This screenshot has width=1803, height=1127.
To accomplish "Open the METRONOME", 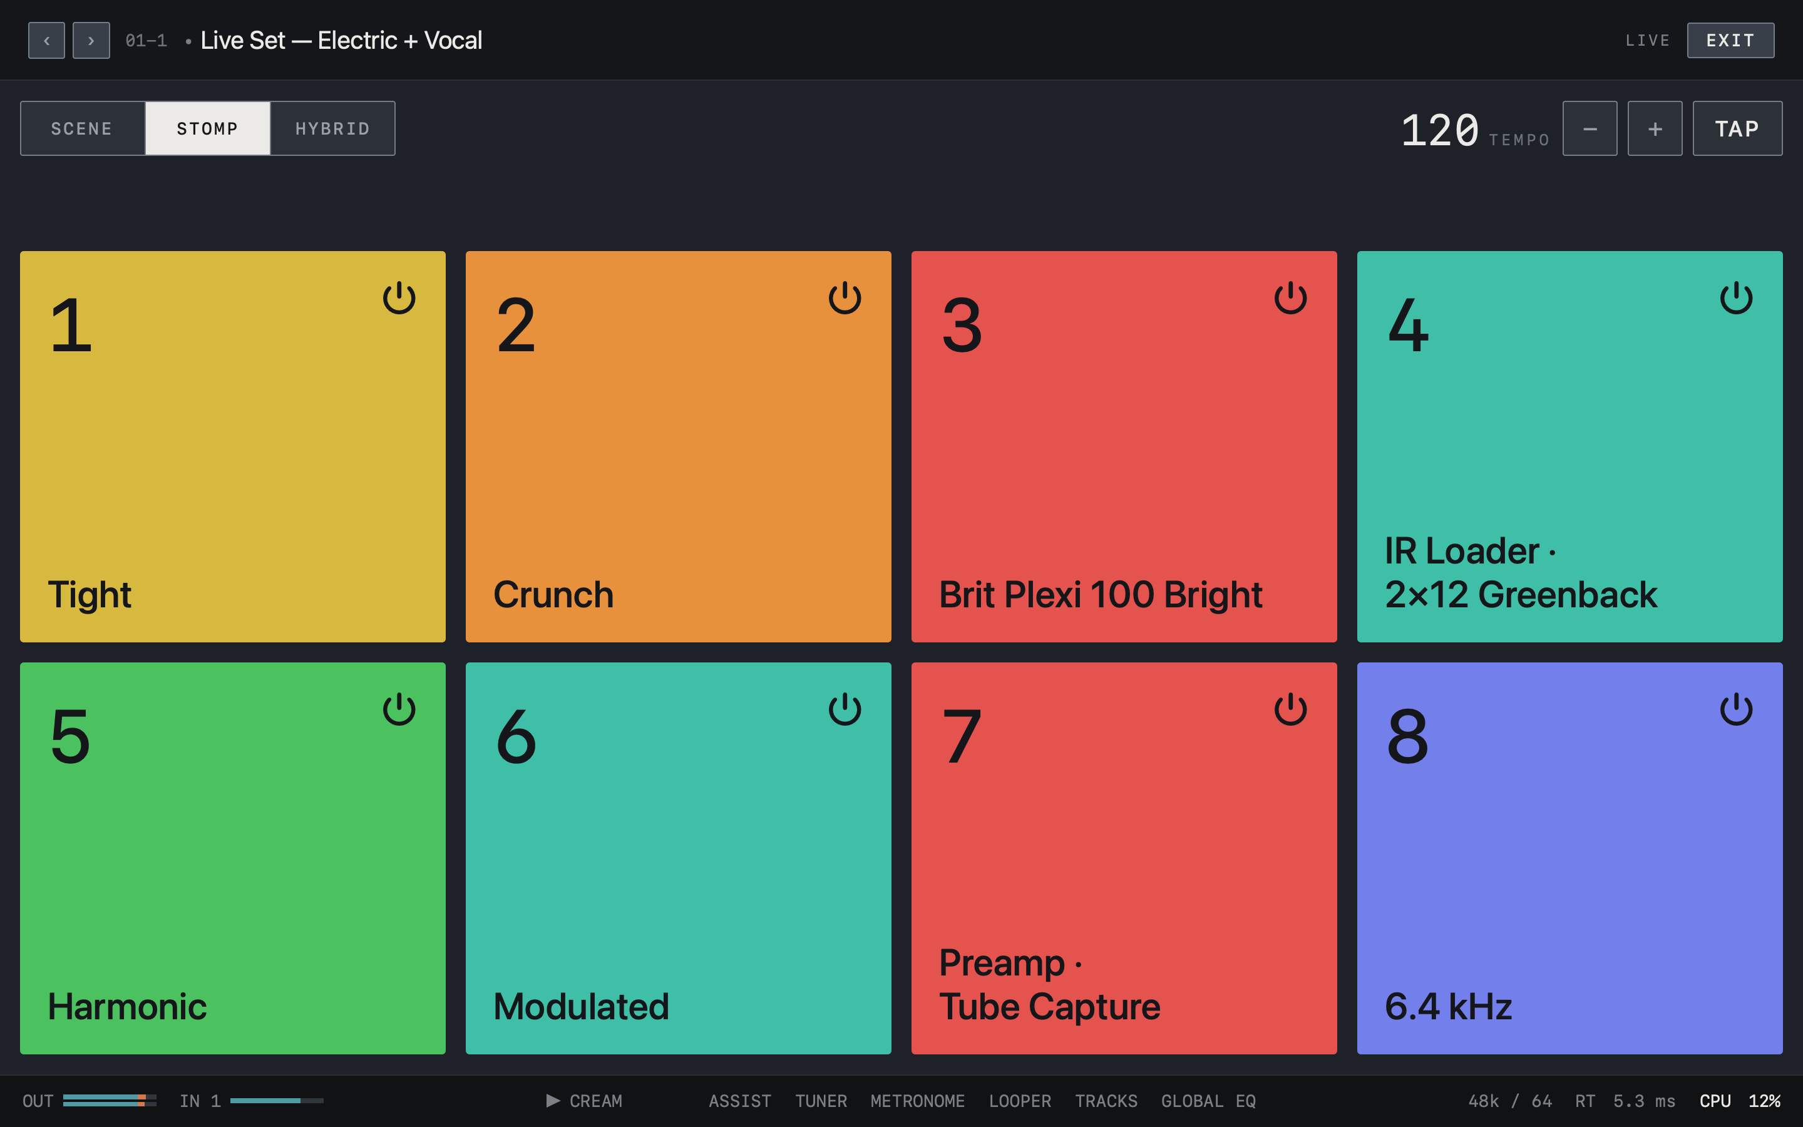I will pos(917,1101).
